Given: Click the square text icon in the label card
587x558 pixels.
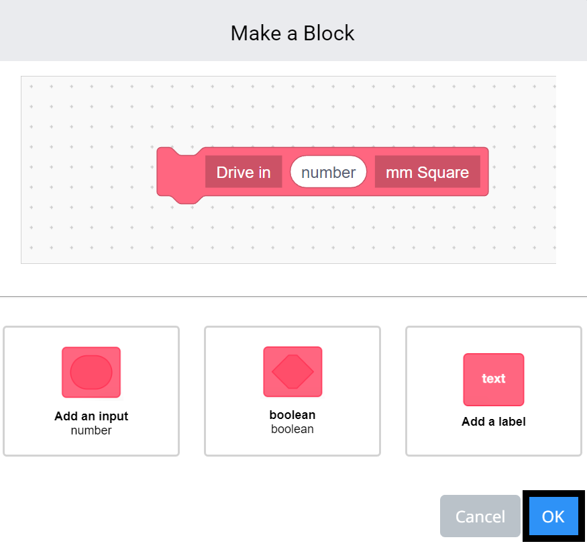Looking at the screenshot, I should [493, 379].
